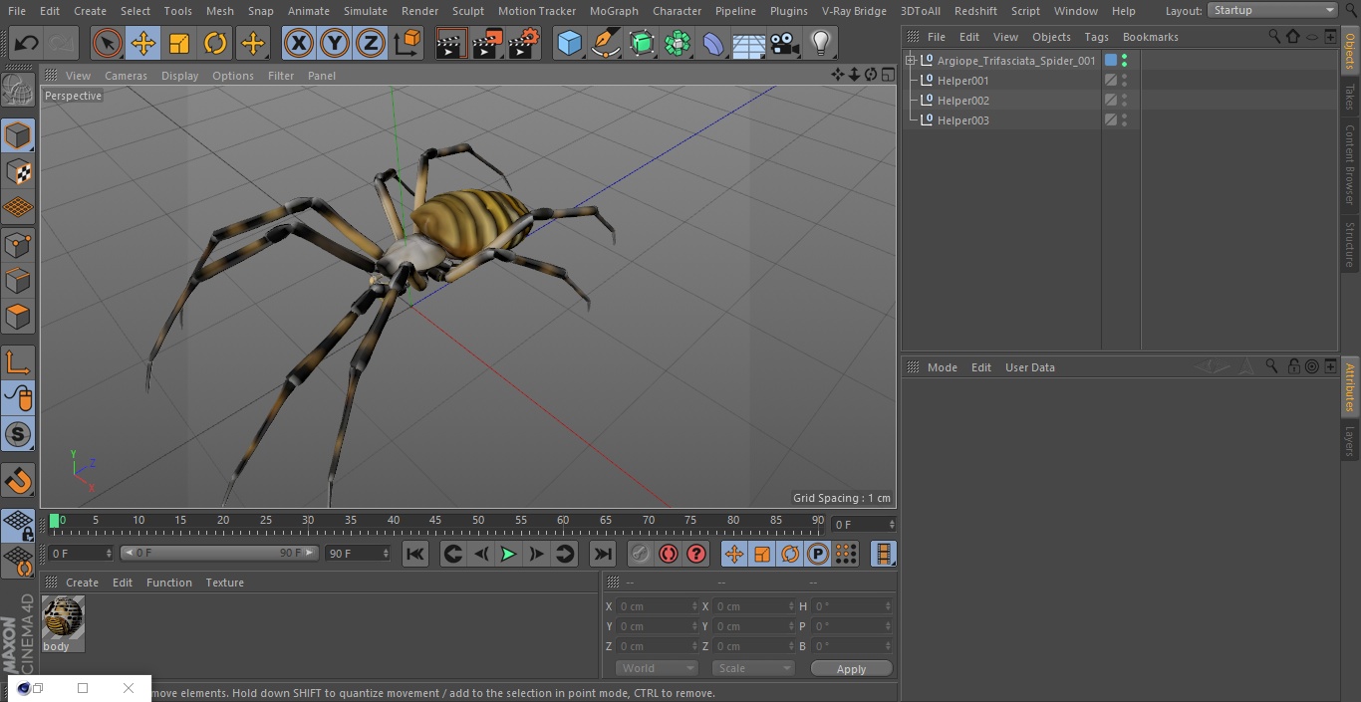Toggle visibility dots of Argiope_Trifasciata_Spider_001
1361x702 pixels.
[1125, 61]
